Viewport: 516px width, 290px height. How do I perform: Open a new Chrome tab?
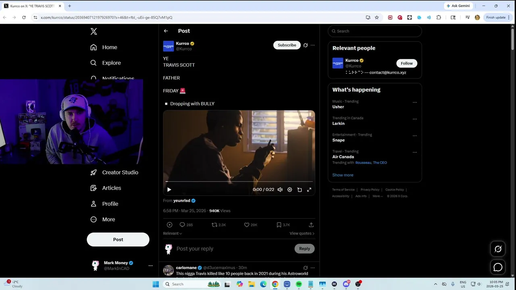tap(69, 6)
